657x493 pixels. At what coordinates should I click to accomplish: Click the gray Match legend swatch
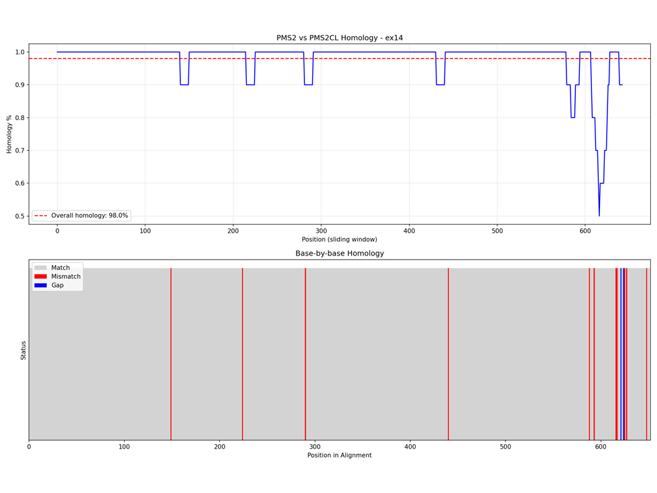pos(40,268)
